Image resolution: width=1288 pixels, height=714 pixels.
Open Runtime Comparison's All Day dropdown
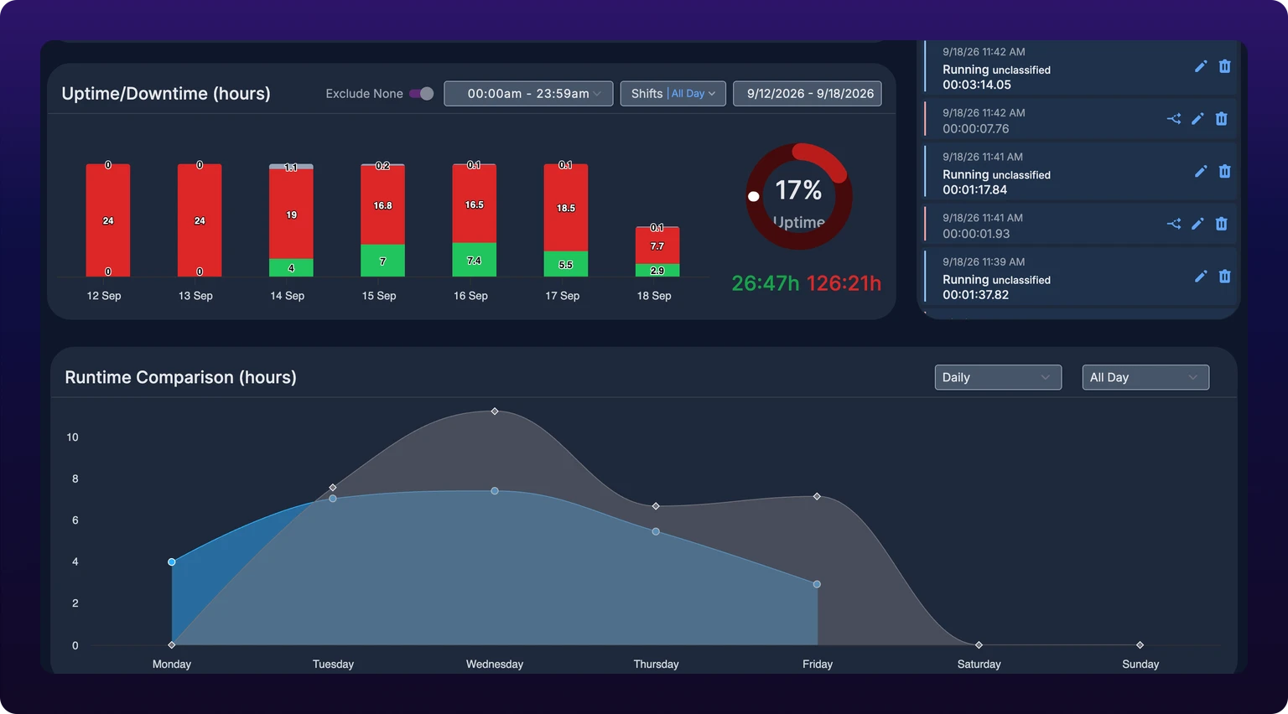[1145, 377]
